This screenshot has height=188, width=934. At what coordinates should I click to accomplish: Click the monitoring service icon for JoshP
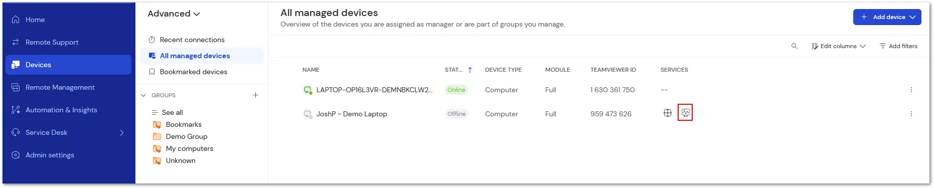point(685,113)
